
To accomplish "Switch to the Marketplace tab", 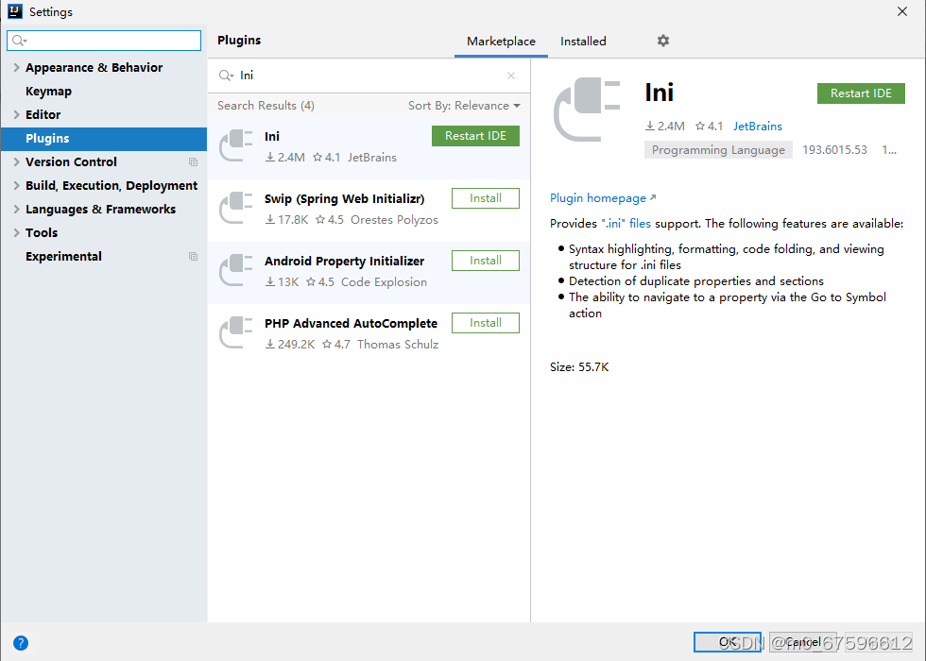I will pyautogui.click(x=501, y=42).
